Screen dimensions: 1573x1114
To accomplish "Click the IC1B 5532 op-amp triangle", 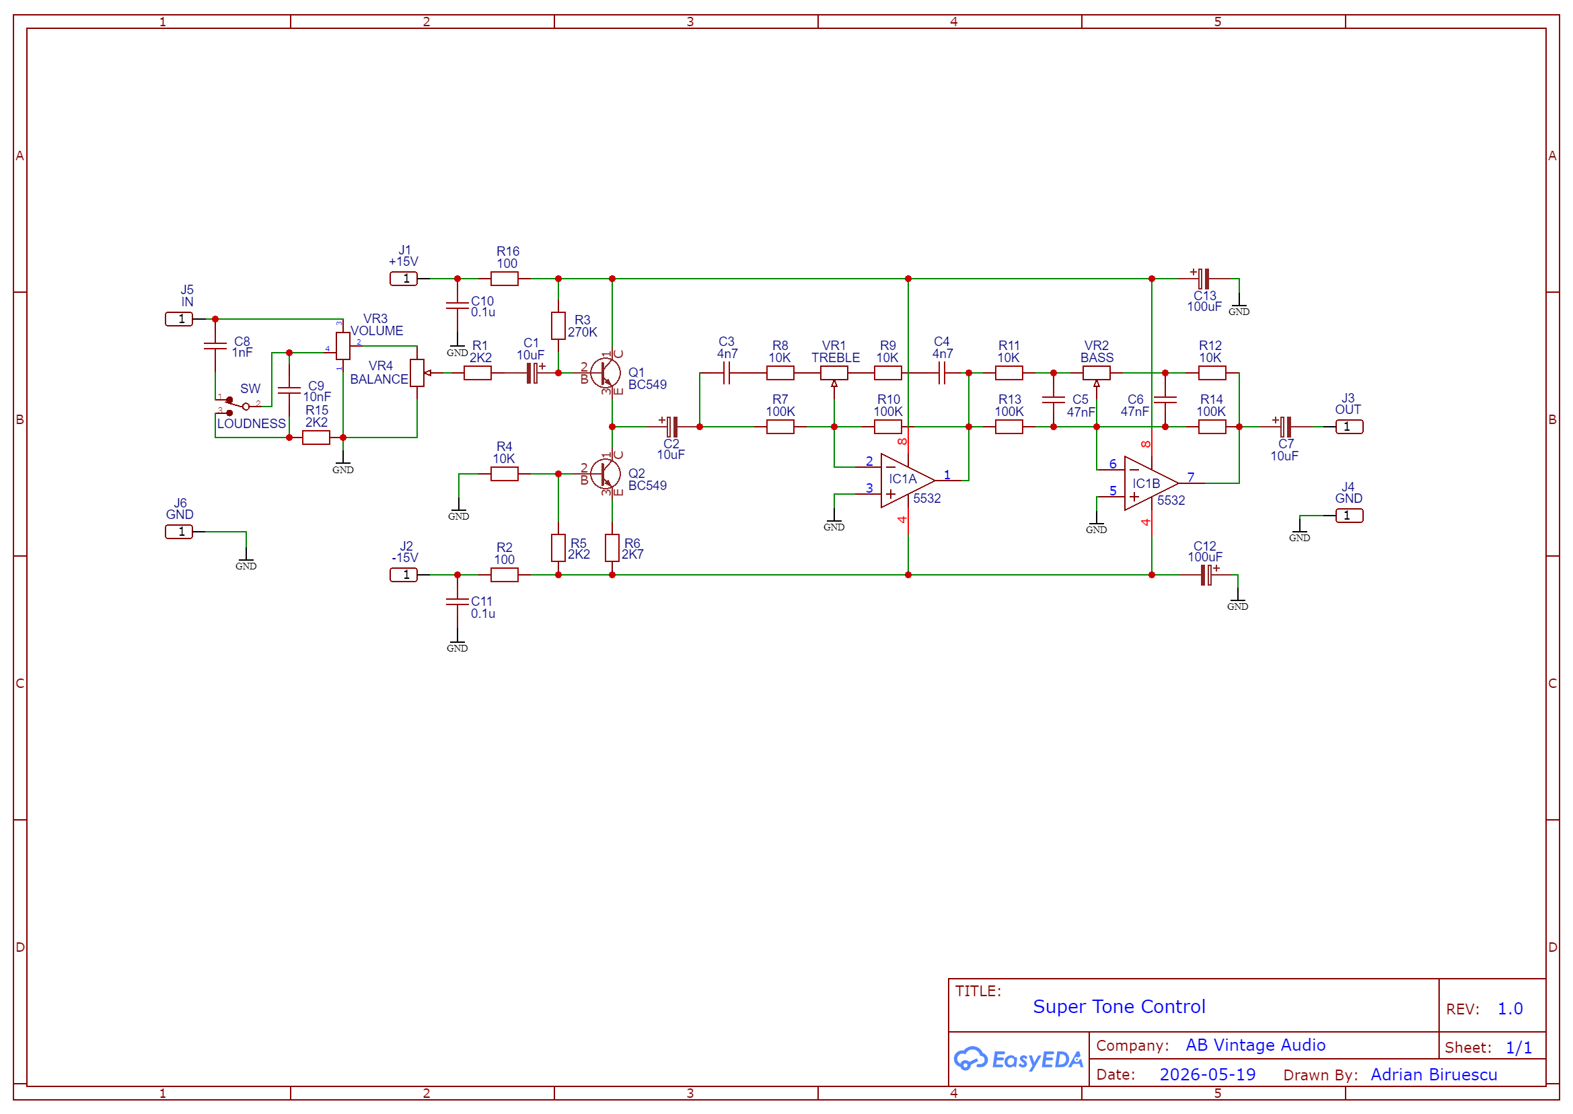I will pos(1150,483).
